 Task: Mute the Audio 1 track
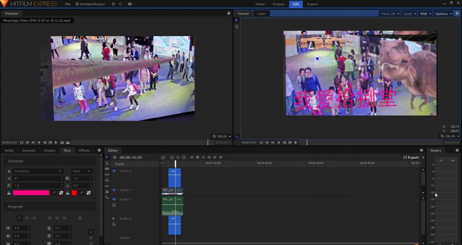click(114, 199)
